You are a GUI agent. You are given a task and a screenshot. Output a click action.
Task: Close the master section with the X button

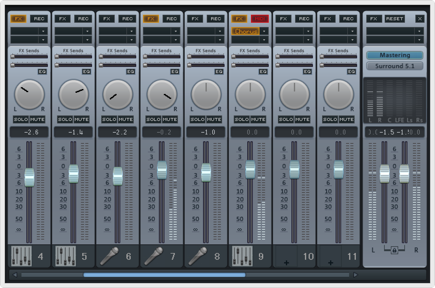tap(420, 19)
